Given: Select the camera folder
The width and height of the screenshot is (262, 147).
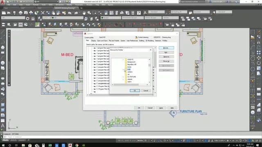Looking at the screenshot, I should click(130, 72).
